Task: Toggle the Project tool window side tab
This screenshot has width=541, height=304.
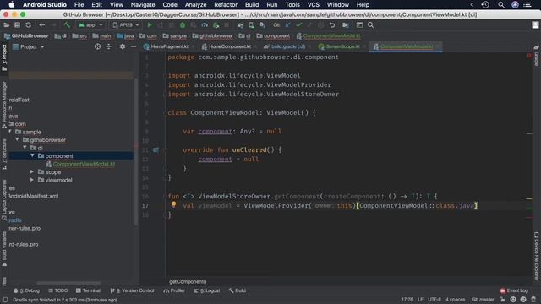Action: coord(4,57)
